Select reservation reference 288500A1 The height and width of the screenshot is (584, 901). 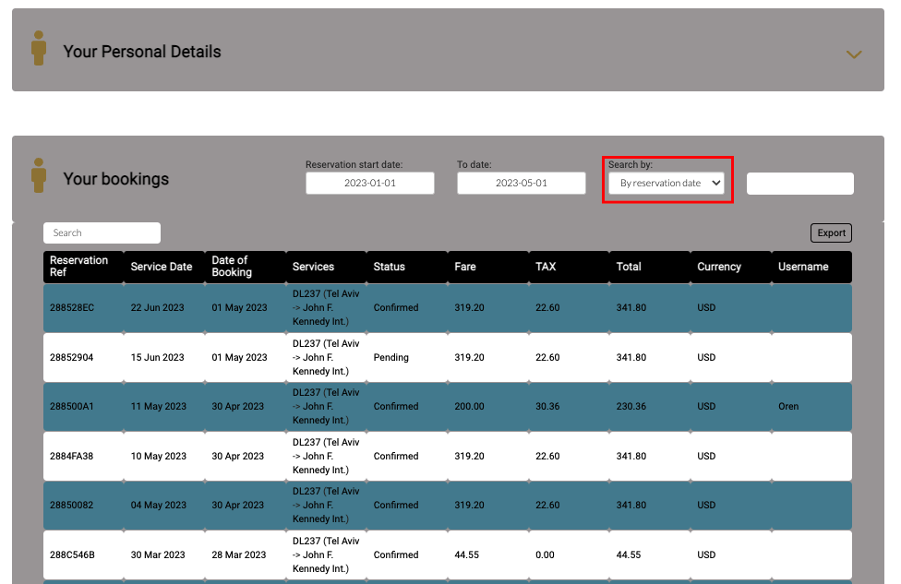coord(72,407)
